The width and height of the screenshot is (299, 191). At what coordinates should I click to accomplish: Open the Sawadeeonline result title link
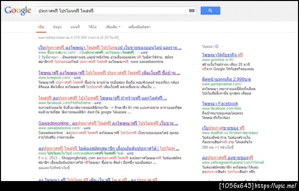coord(108,123)
